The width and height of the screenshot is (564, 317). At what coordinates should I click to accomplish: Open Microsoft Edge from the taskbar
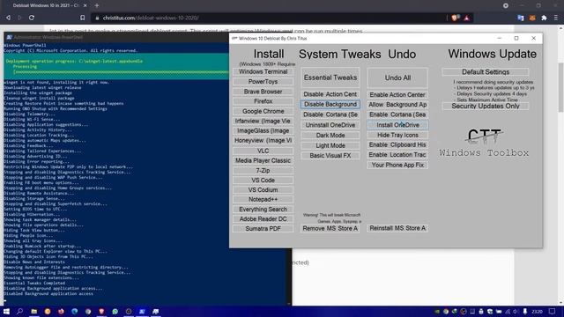point(74,312)
